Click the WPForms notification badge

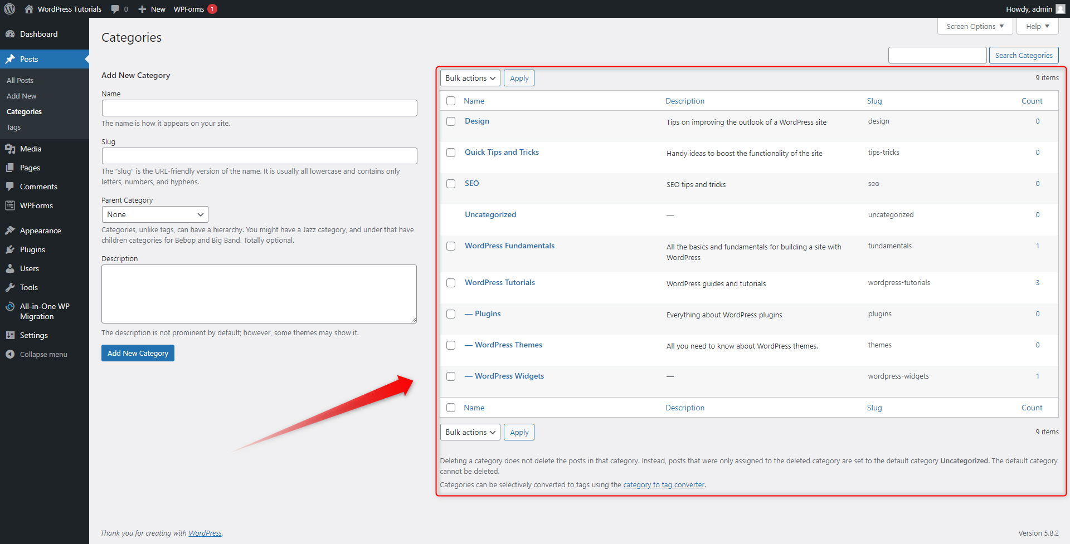pyautogui.click(x=212, y=9)
